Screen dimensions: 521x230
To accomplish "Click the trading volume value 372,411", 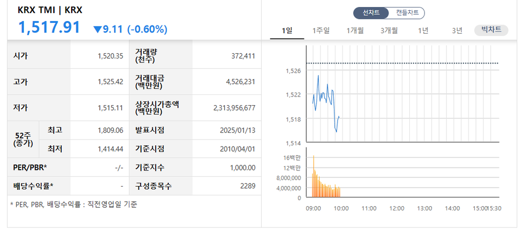I will (243, 56).
